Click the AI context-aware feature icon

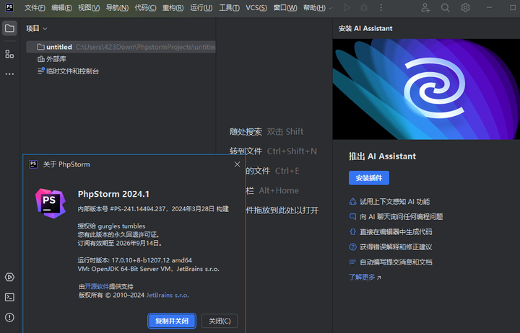(352, 201)
